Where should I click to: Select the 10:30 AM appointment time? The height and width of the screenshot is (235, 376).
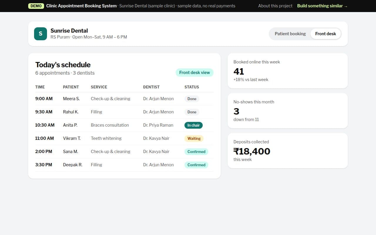[45, 125]
